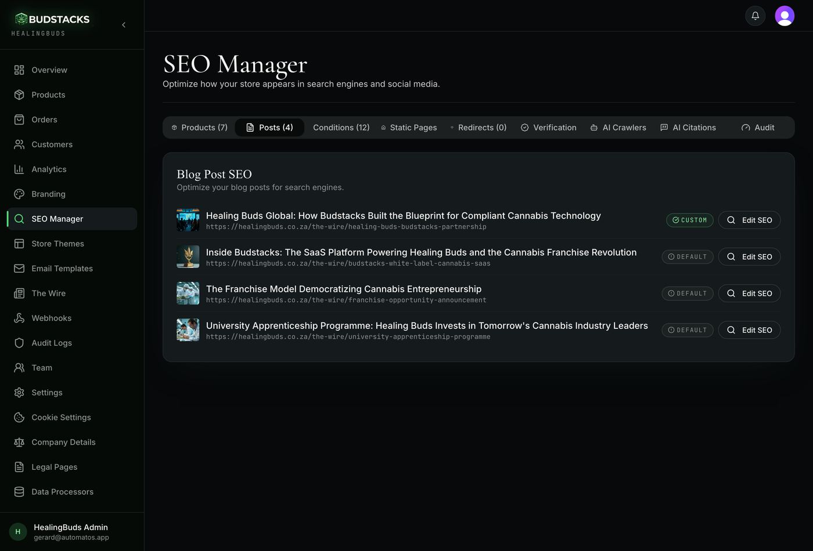Open the AI Citations tab
The width and height of the screenshot is (813, 551).
click(x=688, y=128)
